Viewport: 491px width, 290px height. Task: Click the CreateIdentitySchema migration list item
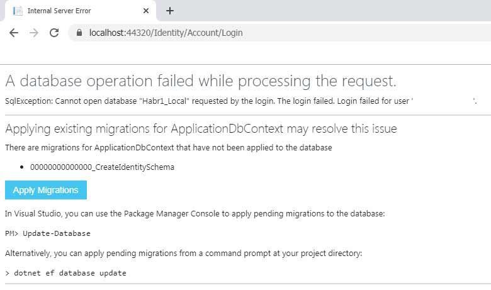click(x=102, y=167)
